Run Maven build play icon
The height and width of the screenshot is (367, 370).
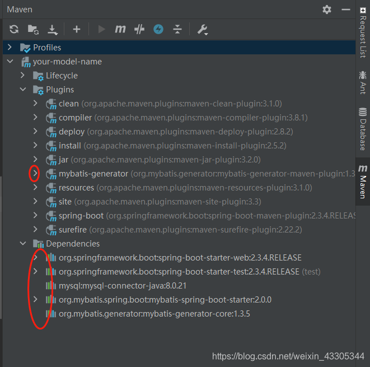pyautogui.click(x=102, y=29)
